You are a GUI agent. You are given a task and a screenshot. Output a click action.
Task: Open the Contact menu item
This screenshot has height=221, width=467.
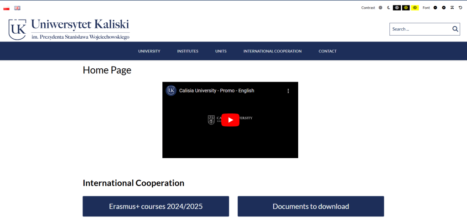(x=327, y=51)
